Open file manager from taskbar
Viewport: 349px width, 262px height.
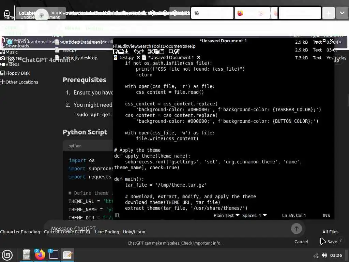click(26, 254)
